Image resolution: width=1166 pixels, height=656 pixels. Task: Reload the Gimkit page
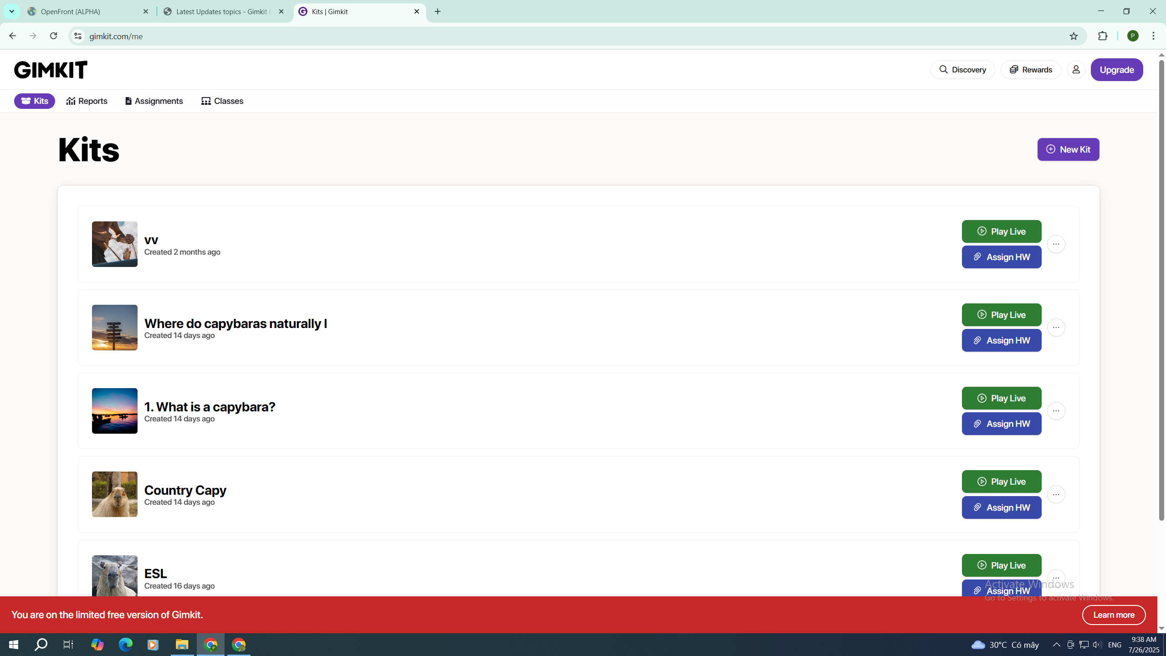(53, 36)
